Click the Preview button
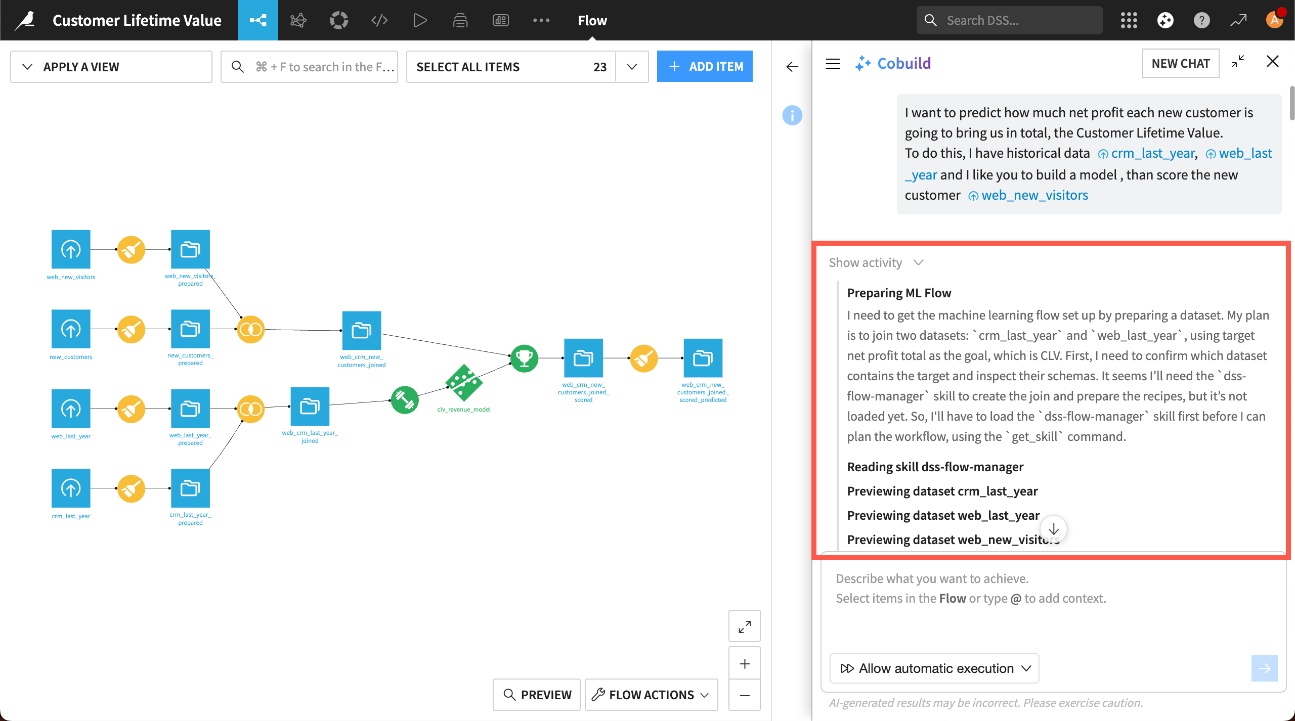This screenshot has width=1295, height=721. 537,695
